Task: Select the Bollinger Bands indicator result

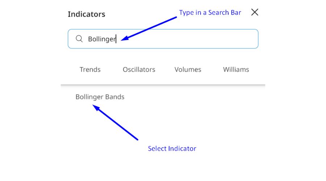Action: pyautogui.click(x=100, y=97)
